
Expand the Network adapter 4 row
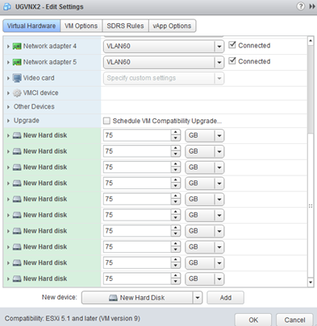8,47
